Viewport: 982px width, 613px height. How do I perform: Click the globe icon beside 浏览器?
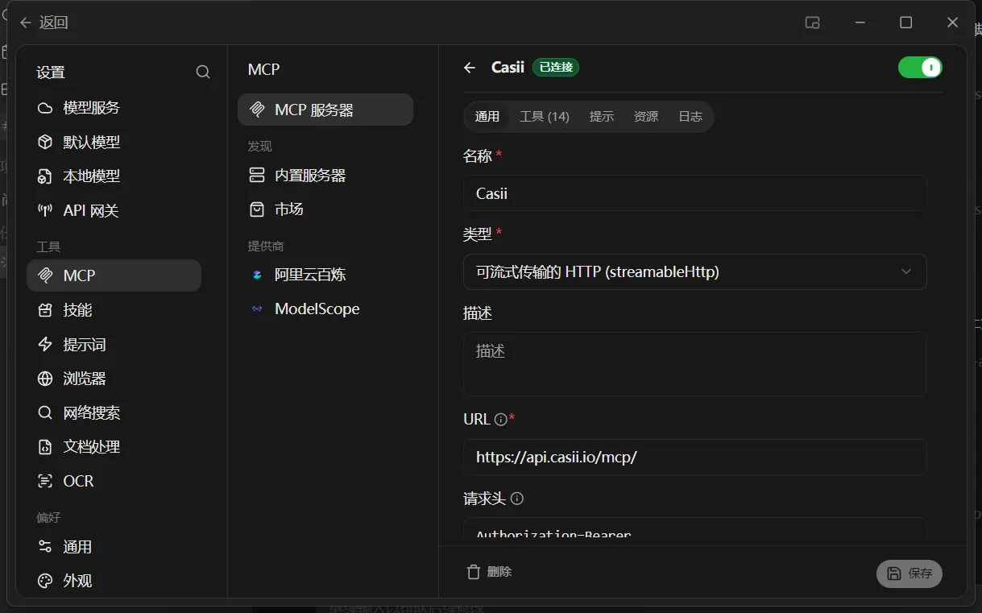[x=45, y=379]
